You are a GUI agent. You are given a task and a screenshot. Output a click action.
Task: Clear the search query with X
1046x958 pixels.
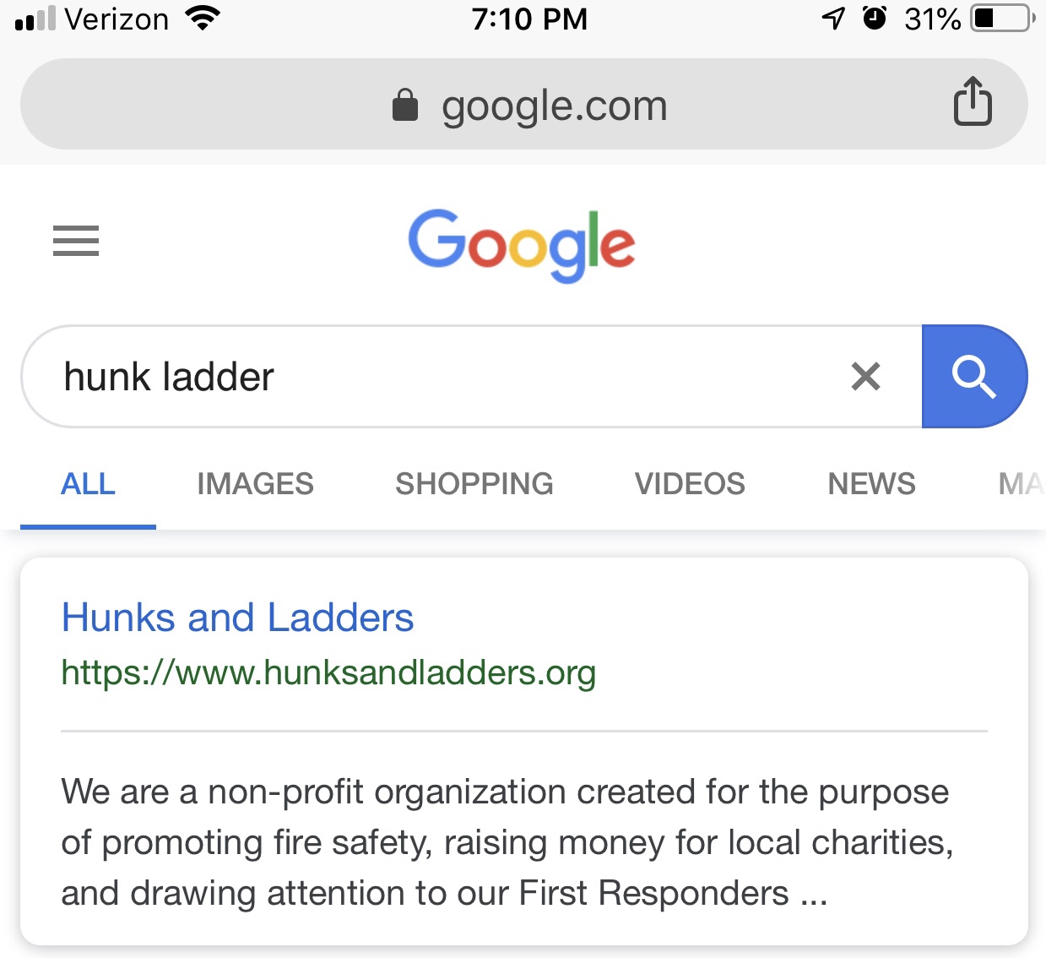tap(865, 376)
